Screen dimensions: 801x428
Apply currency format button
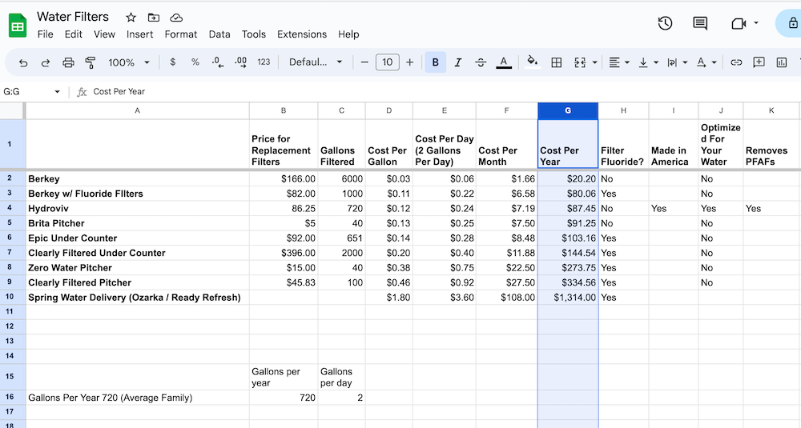tap(173, 62)
